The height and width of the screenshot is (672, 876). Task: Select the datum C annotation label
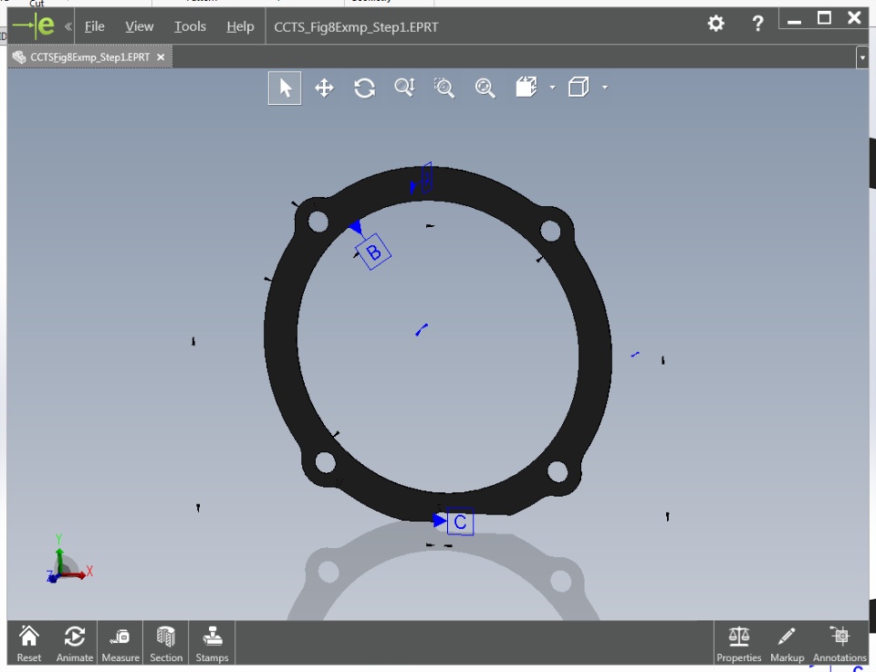(x=460, y=522)
